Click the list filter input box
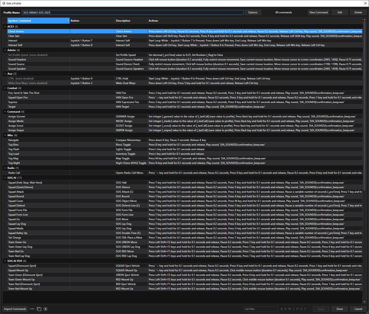The image size is (369, 314). coord(261,309)
